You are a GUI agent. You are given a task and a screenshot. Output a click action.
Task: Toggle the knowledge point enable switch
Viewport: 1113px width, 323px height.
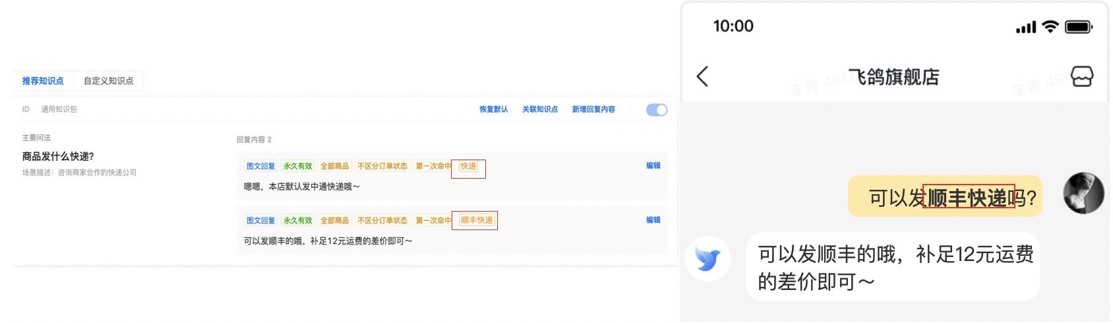[x=657, y=110]
